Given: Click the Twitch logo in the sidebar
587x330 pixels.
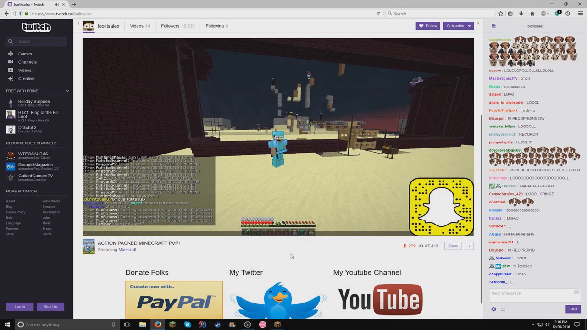Looking at the screenshot, I should pyautogui.click(x=36, y=27).
